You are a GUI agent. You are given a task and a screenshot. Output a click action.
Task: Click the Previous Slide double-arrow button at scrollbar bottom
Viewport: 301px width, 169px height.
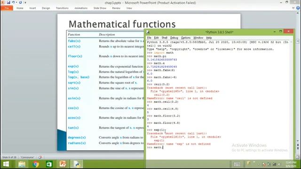298,145
